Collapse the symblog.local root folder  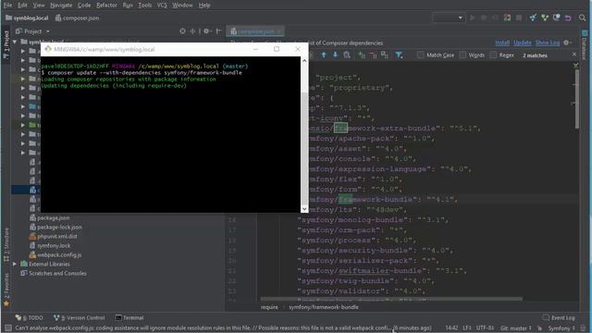[15, 42]
